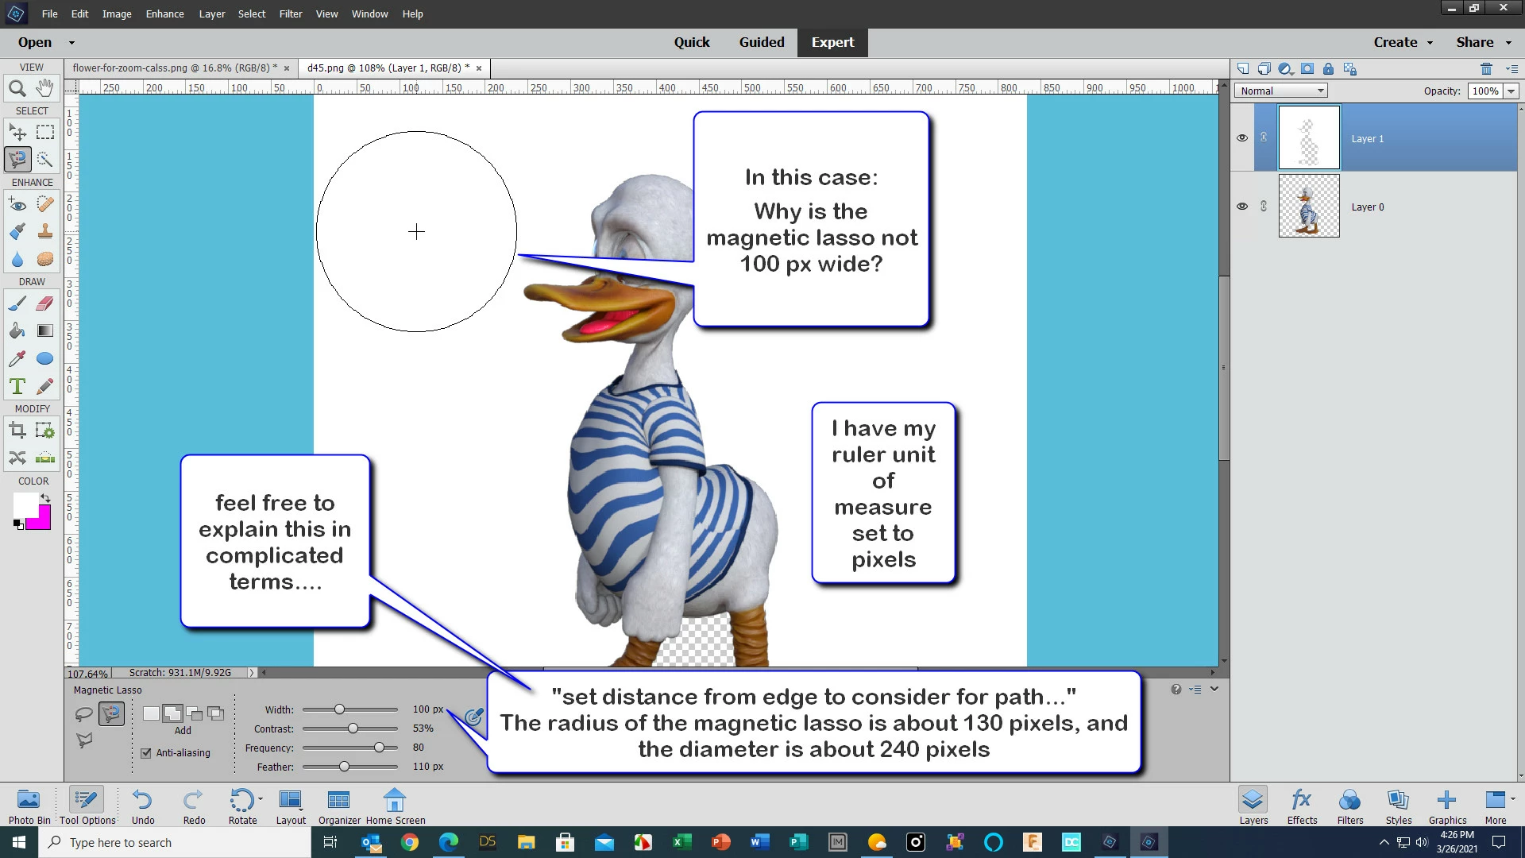Expand the Create dropdown menu
The width and height of the screenshot is (1525, 858).
[1403, 43]
